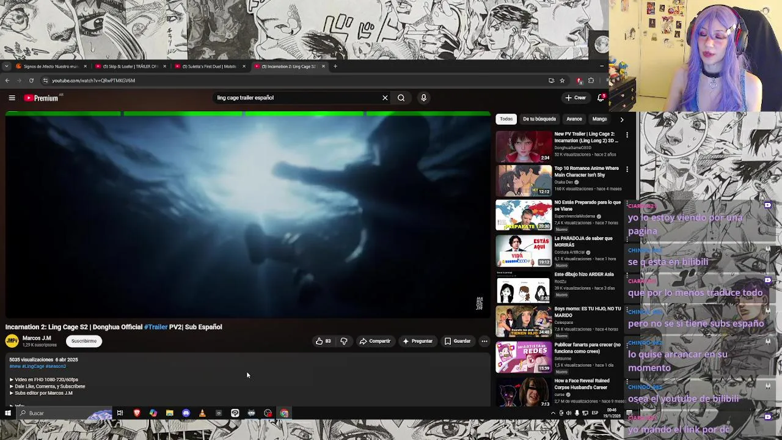Select the De tu búsqueda chip
This screenshot has width=782, height=440.
click(539, 119)
